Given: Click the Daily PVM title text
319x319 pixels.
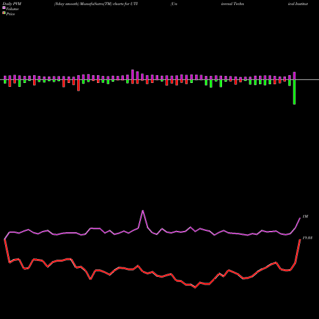Looking at the screenshot, I should click(12, 4).
